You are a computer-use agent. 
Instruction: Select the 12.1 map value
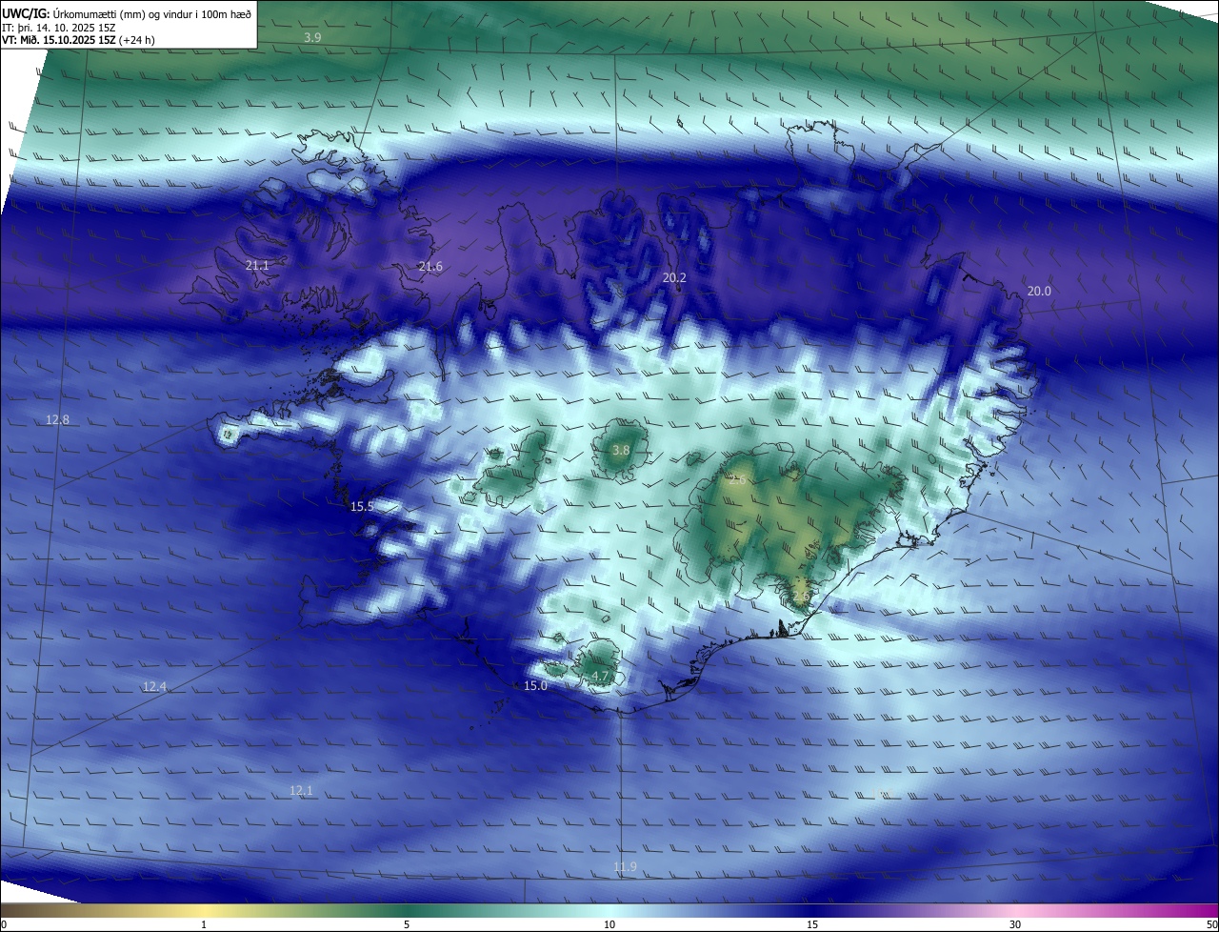pos(301,791)
